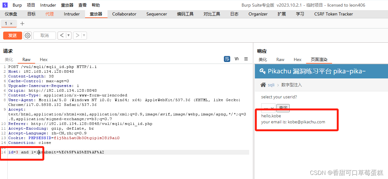Switch to the 扩展 tab
388x179 pixels.
(x=282, y=14)
